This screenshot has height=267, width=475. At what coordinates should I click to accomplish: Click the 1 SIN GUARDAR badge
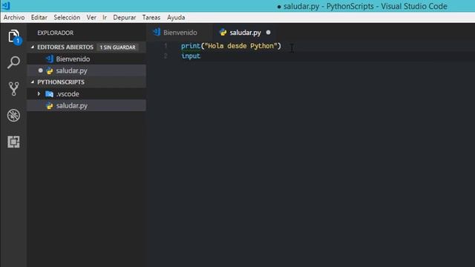click(118, 47)
